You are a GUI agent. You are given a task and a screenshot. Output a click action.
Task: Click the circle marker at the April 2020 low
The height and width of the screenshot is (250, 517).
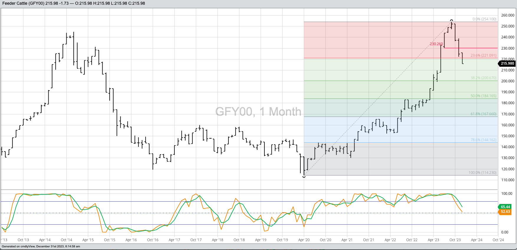(304, 177)
